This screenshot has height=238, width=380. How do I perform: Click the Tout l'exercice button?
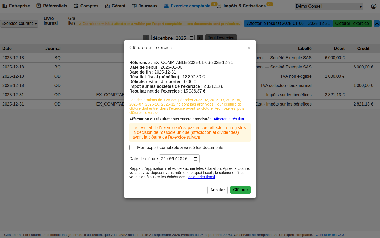[221, 38]
